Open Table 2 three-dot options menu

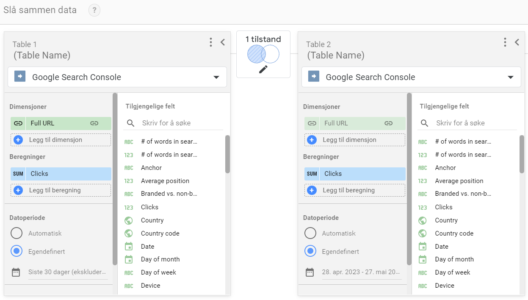tap(505, 42)
